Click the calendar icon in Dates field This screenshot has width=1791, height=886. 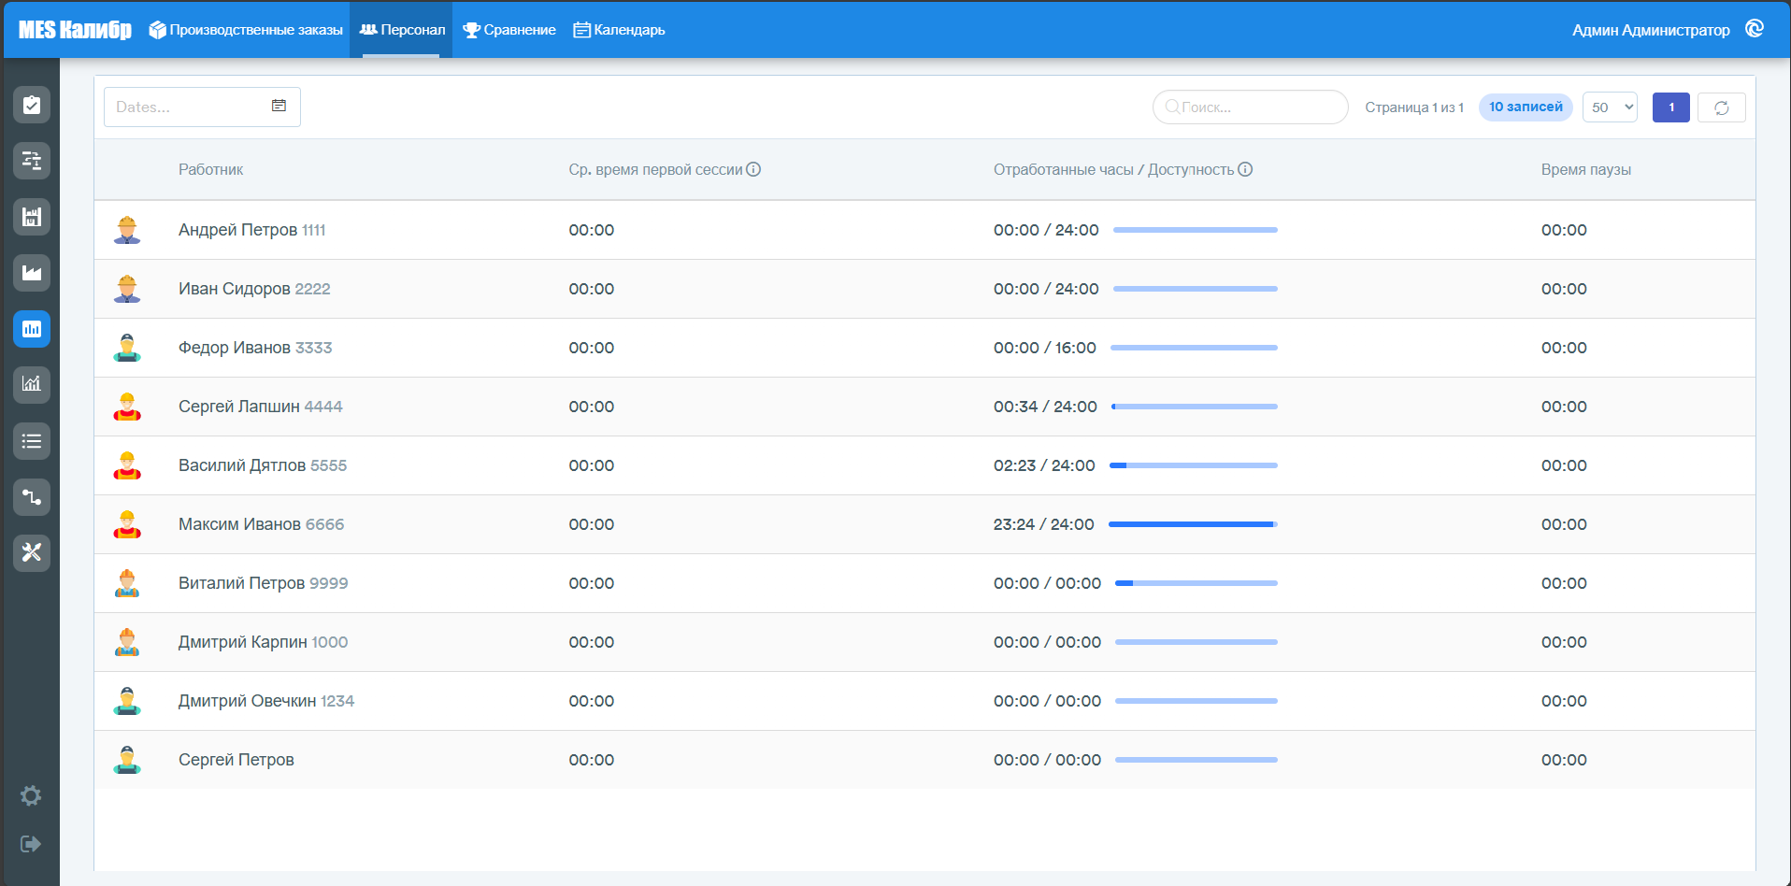pos(279,106)
